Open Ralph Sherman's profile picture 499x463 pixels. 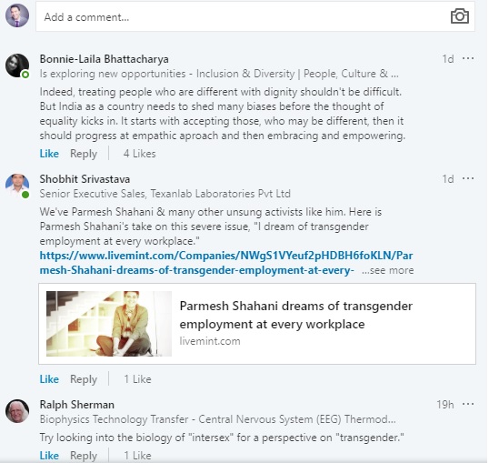(x=17, y=411)
